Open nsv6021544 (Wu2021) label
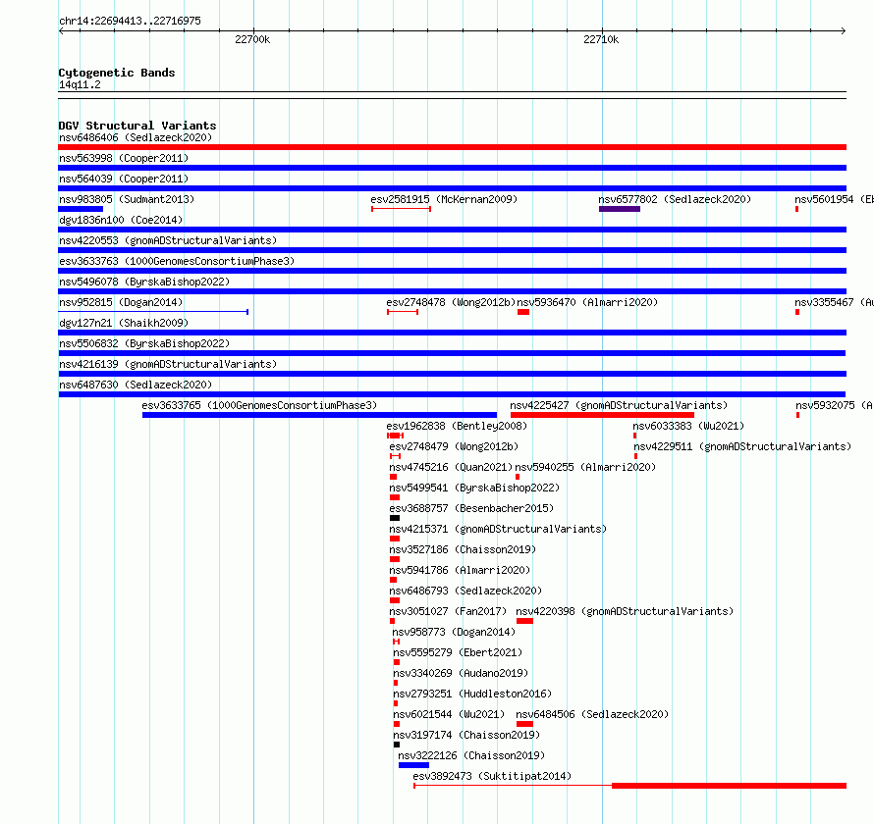The height and width of the screenshot is (824, 874). [449, 714]
